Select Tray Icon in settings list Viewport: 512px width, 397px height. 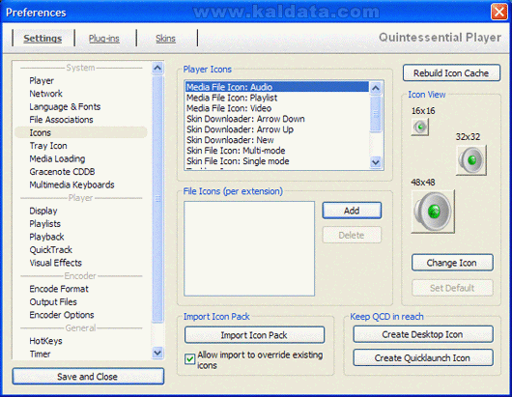[48, 146]
